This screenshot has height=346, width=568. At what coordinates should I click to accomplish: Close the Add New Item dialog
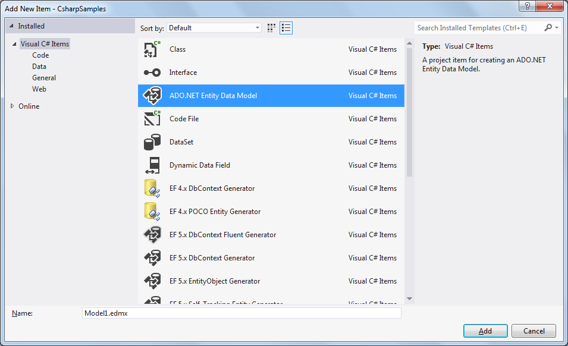pyautogui.click(x=550, y=6)
